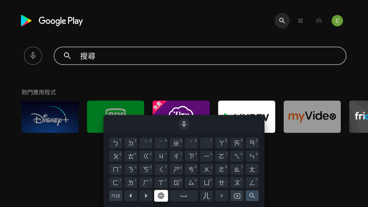Click the Google Play logo
This screenshot has height=207, width=368.
coord(52,20)
